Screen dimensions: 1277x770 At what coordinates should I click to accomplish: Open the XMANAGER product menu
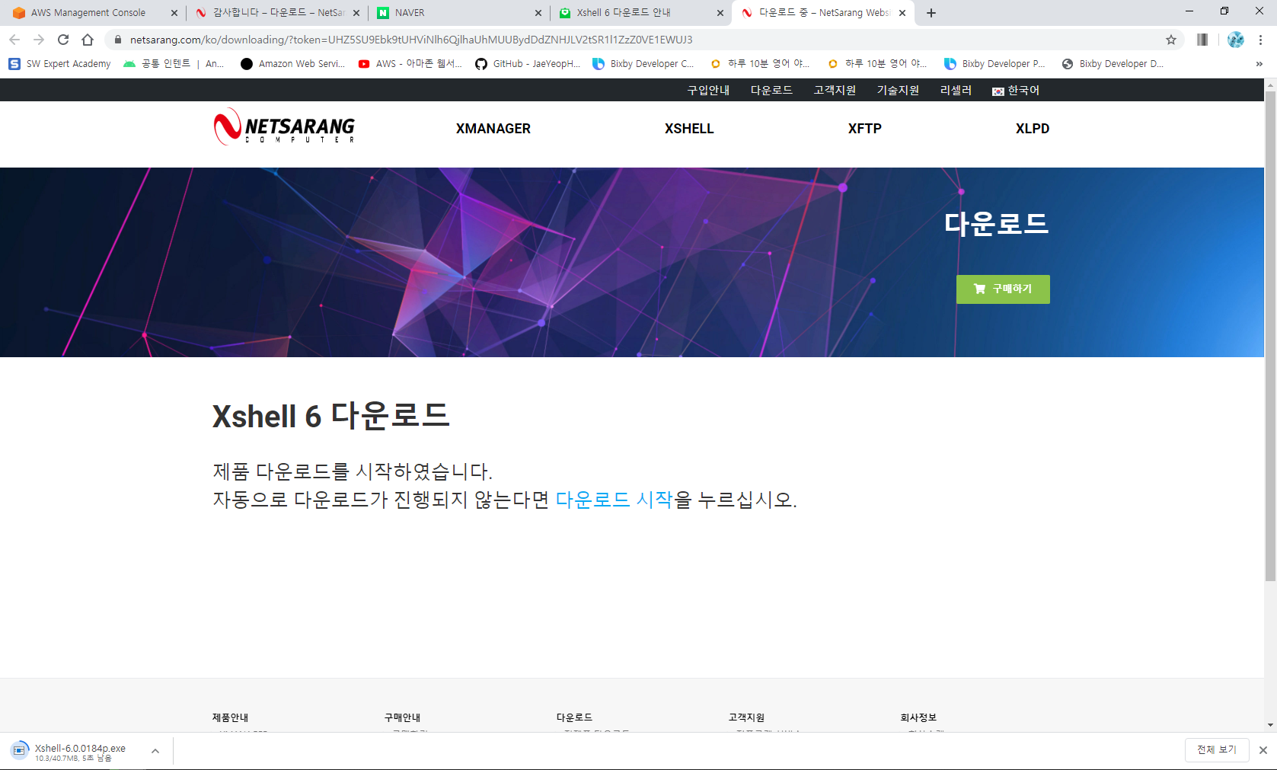(x=493, y=129)
